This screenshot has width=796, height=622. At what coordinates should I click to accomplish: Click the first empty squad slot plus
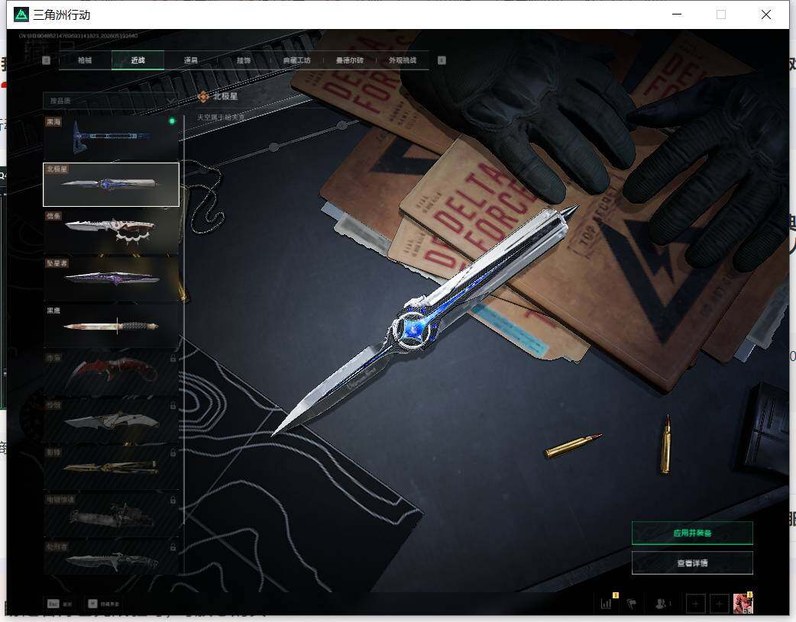click(695, 604)
